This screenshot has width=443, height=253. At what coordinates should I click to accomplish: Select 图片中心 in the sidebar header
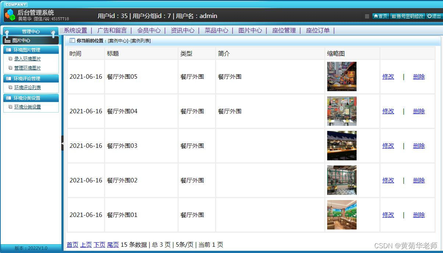[x=21, y=40]
